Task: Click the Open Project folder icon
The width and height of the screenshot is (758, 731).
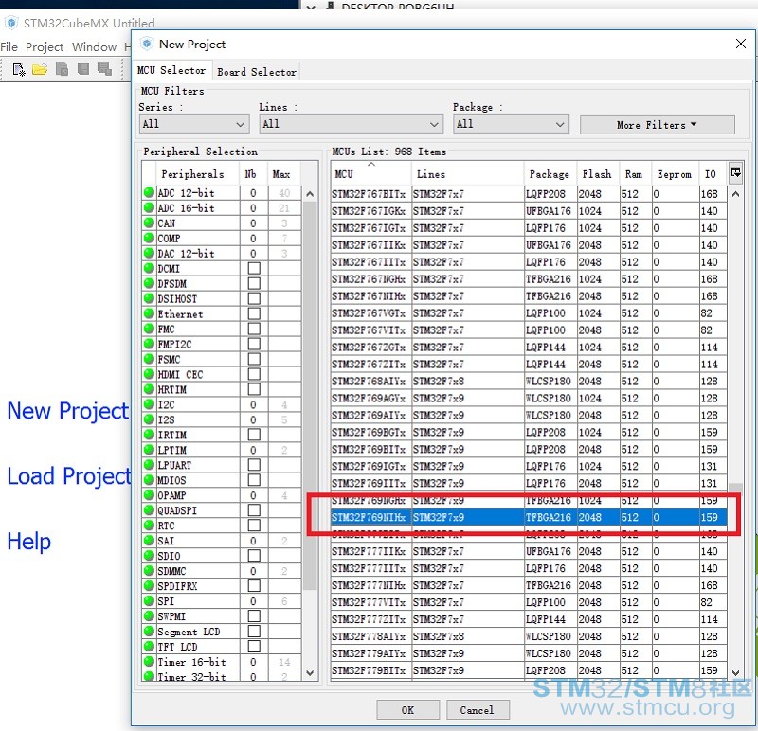Action: tap(40, 69)
